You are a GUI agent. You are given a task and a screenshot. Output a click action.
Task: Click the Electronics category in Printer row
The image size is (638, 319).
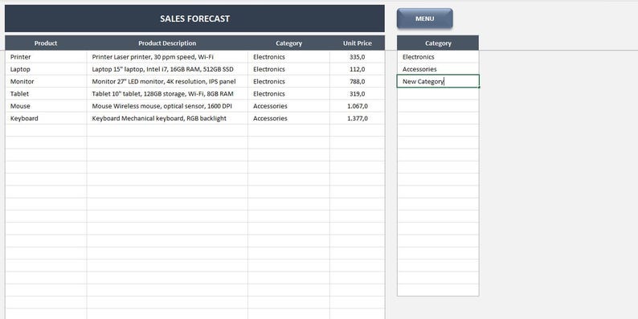pos(289,57)
